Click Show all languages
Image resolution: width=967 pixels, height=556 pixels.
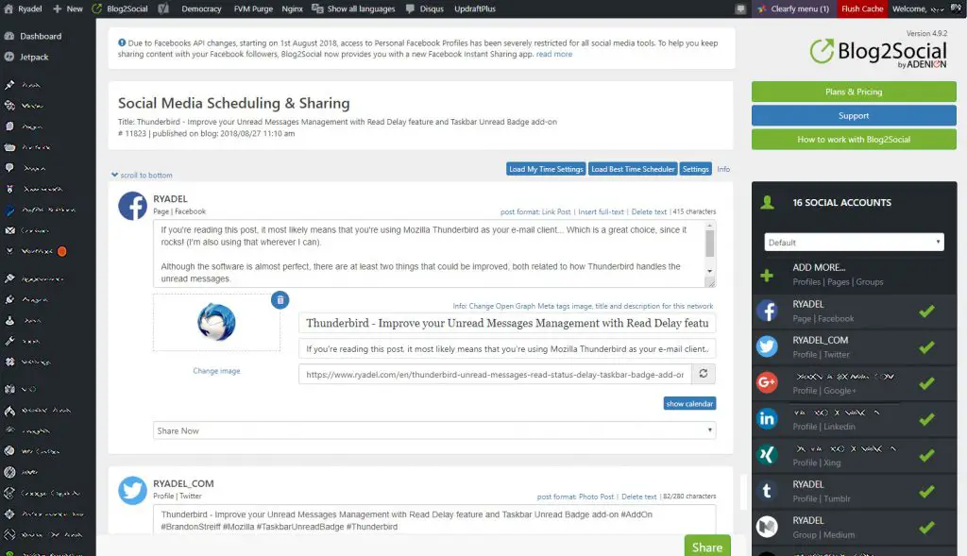tap(353, 8)
